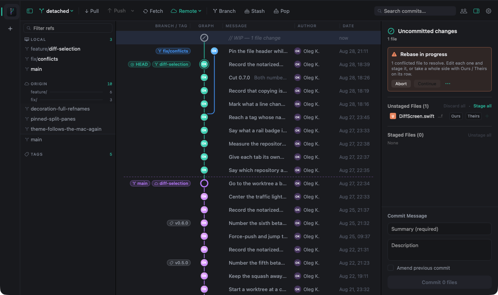498x295 pixels.
Task: Select the purple hollow commit node for main
Action: [x=204, y=183]
